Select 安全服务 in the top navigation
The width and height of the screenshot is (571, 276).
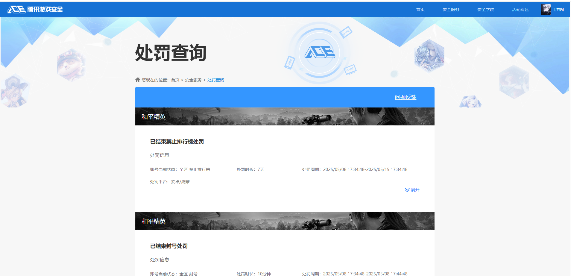451,9
